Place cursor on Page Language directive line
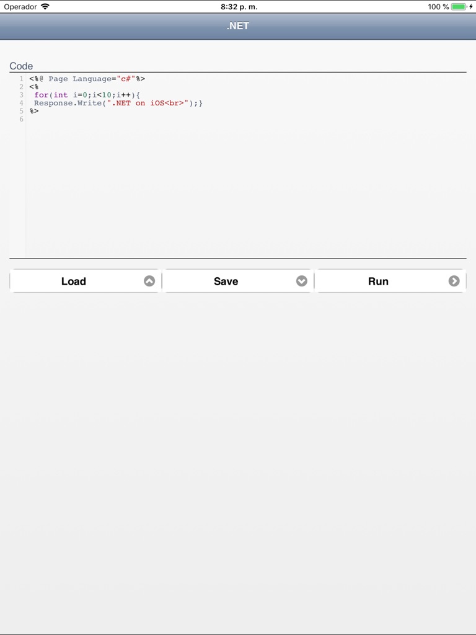 tap(87, 79)
